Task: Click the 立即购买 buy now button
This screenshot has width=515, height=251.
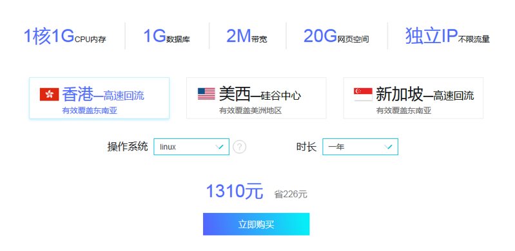Action: 256,224
